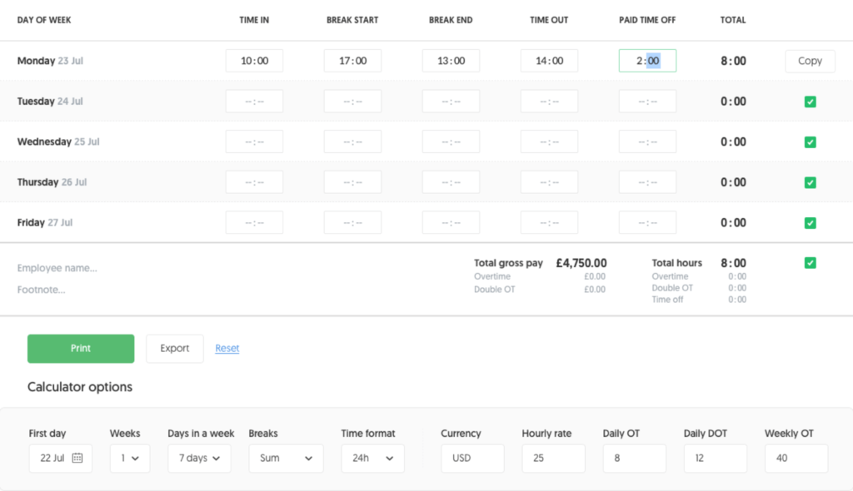Export the timesheet data

(x=174, y=349)
